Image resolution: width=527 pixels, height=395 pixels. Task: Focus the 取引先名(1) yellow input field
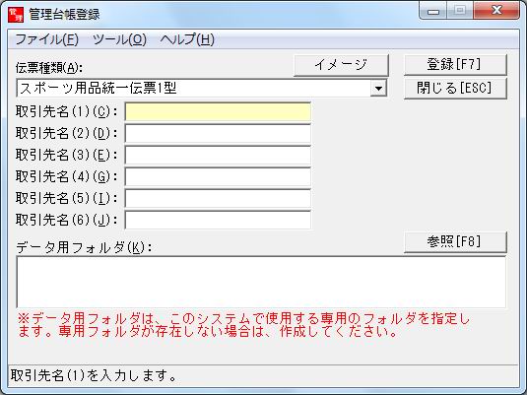(x=218, y=111)
